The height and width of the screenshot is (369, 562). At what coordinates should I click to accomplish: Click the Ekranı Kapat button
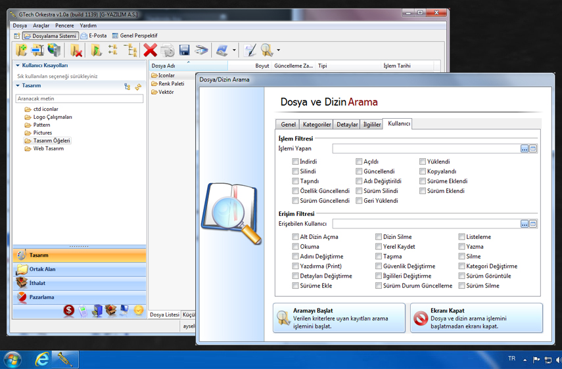(x=477, y=318)
